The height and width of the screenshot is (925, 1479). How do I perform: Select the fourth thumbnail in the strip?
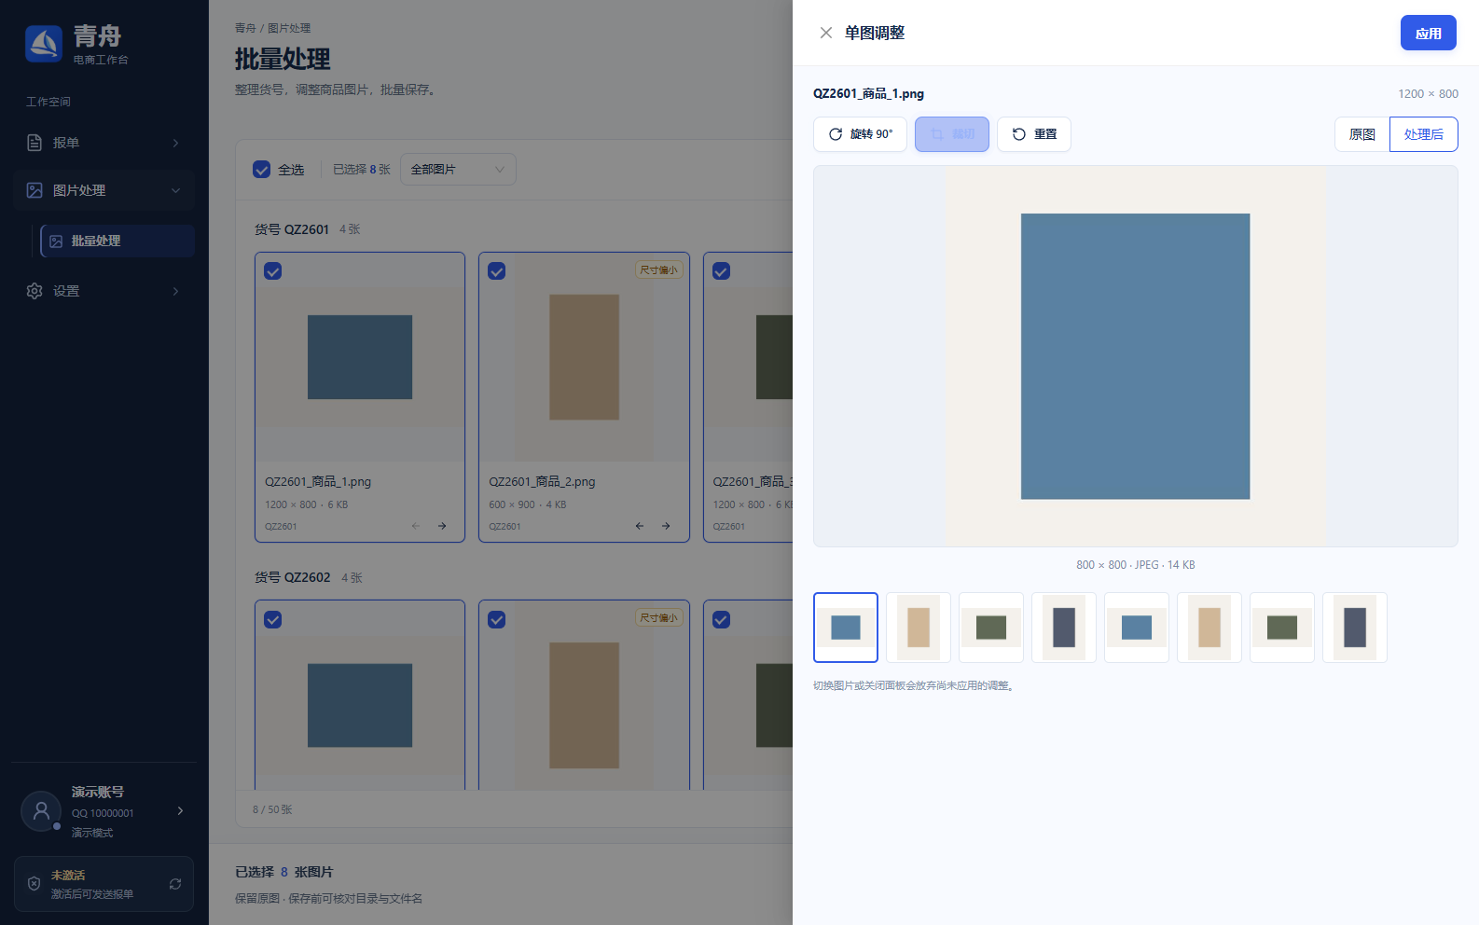coord(1064,628)
